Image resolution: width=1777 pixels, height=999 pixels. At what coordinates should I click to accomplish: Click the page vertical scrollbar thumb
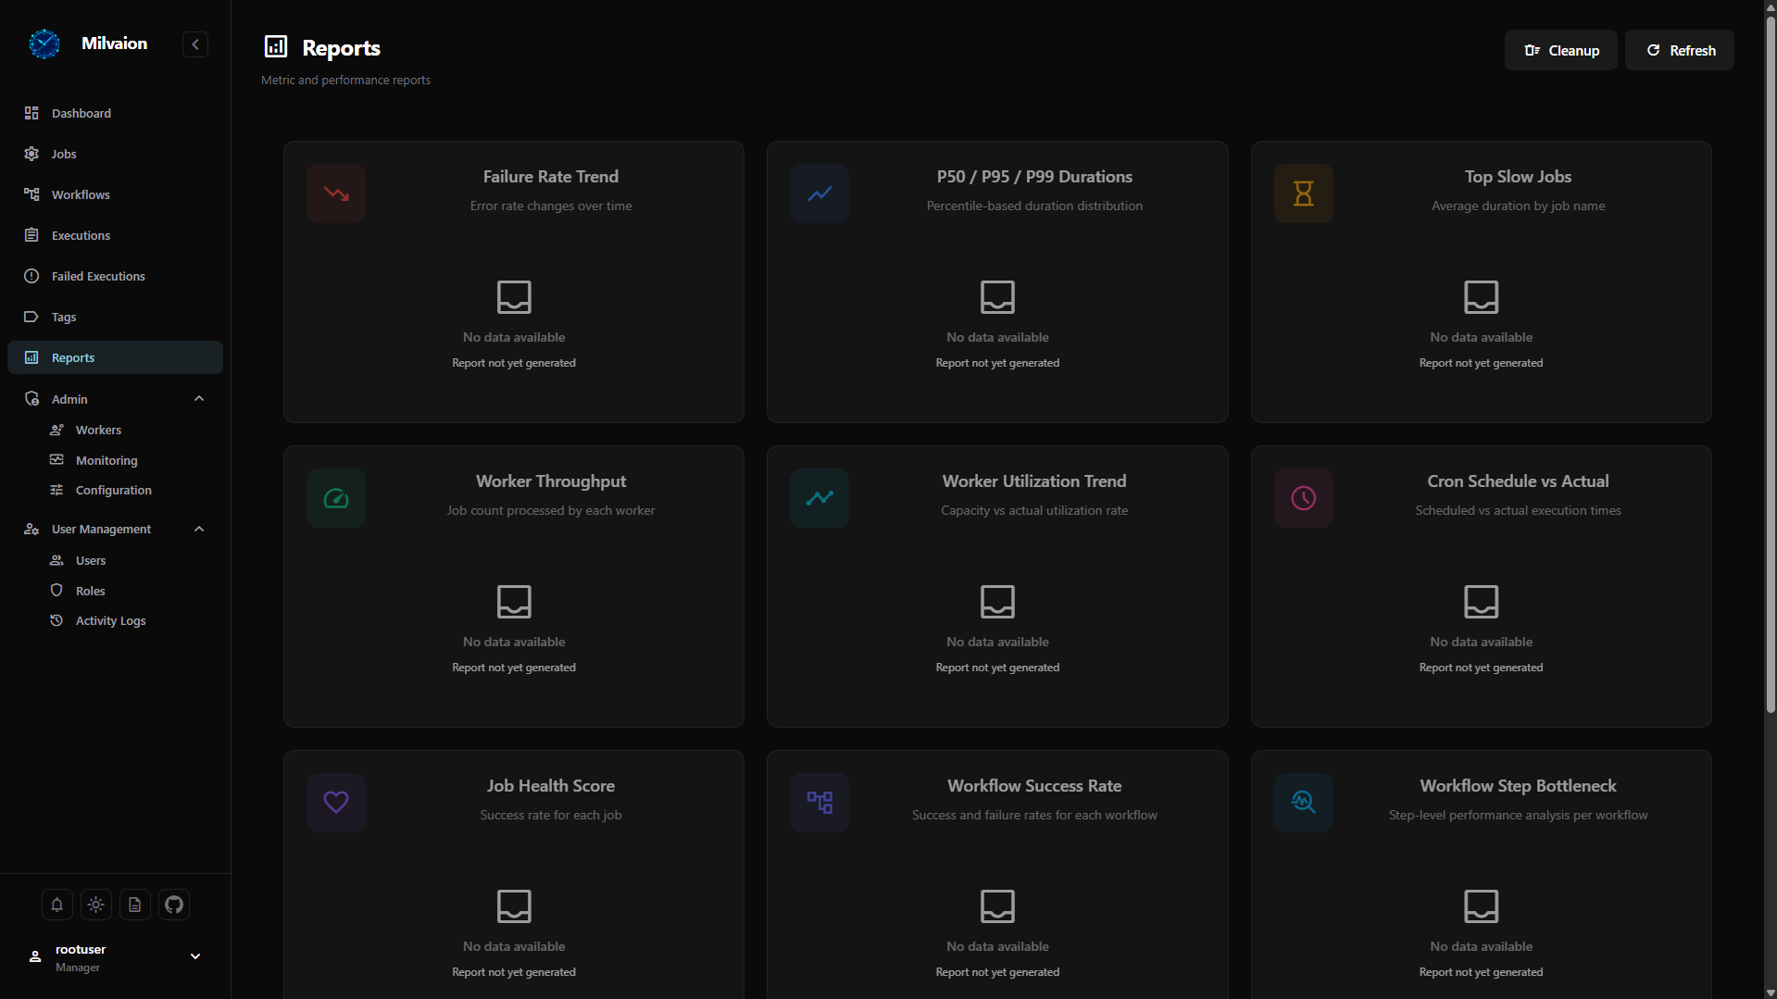point(1771,364)
